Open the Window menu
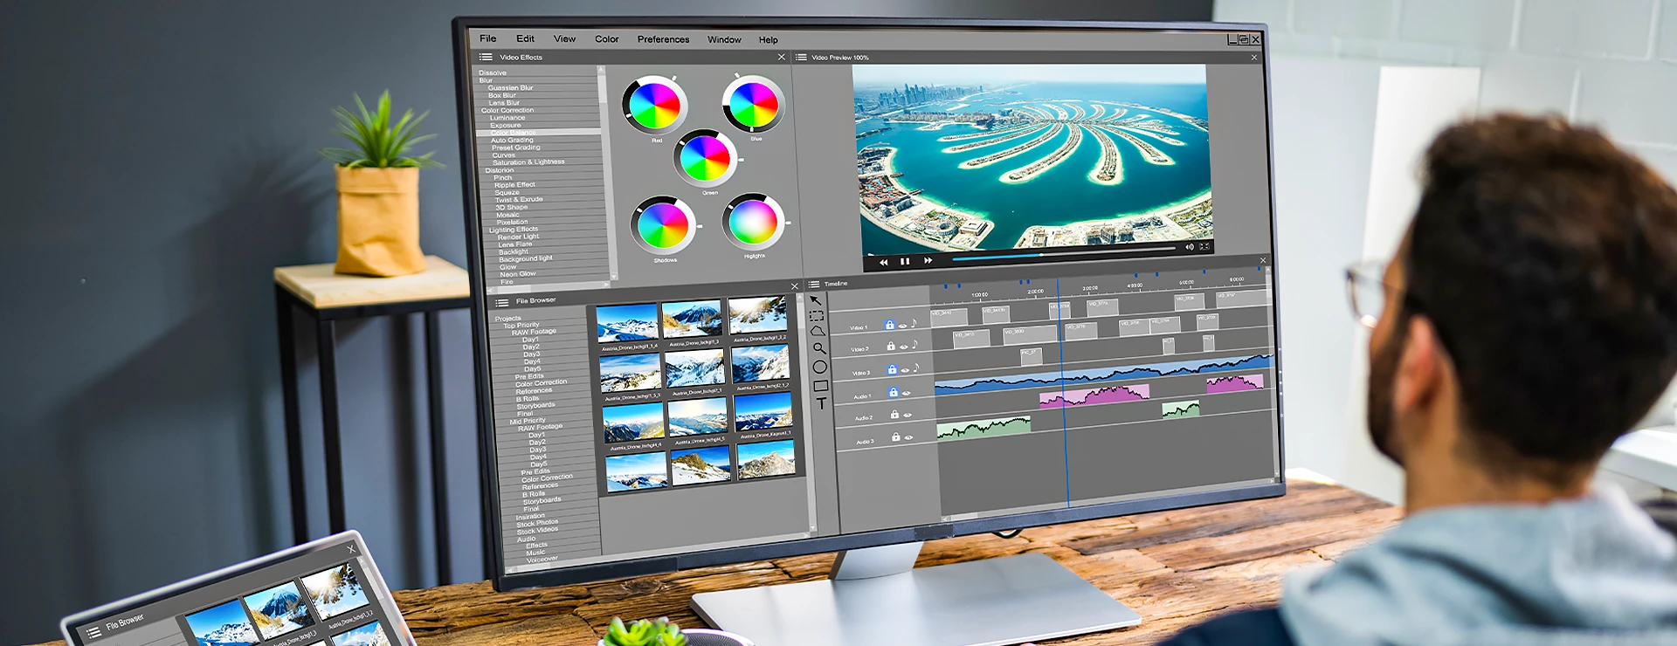Viewport: 1677px width, 646px height. pyautogui.click(x=724, y=39)
